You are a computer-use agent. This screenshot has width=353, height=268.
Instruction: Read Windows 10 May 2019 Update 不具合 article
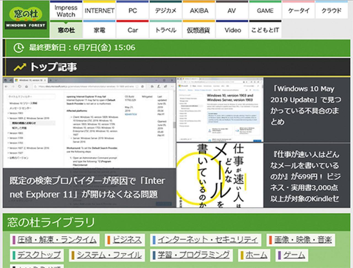pyautogui.click(x=306, y=105)
